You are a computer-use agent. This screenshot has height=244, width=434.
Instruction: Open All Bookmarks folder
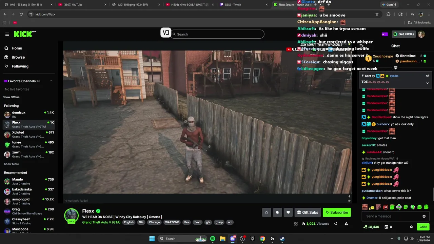click(419, 23)
